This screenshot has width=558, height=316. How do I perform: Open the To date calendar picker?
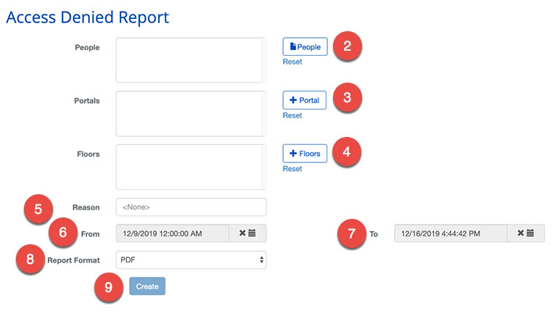[x=530, y=233]
